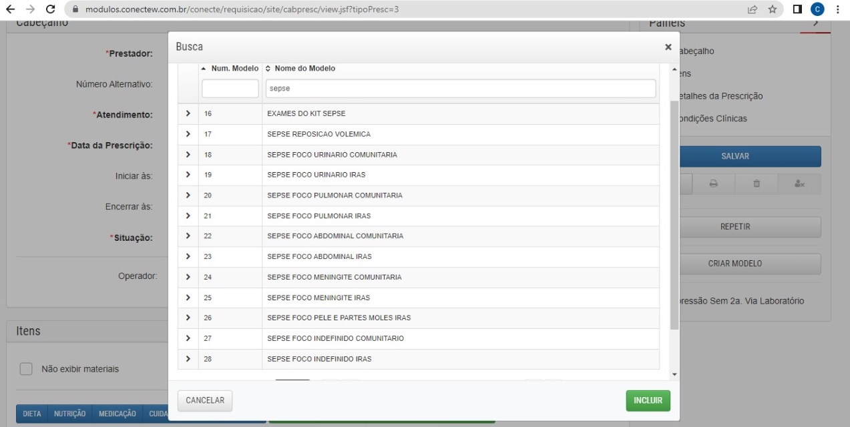The image size is (850, 427).
Task: Open the browser side panel icon
Action: [x=797, y=10]
